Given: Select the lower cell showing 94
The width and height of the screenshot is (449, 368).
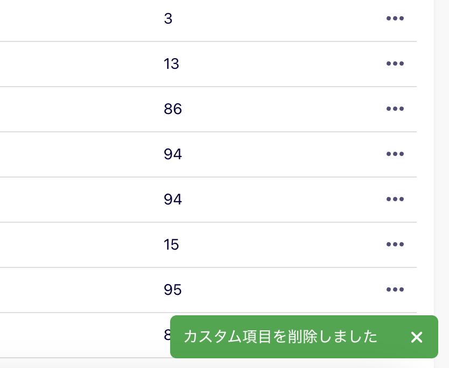Looking at the screenshot, I should coord(173,199).
